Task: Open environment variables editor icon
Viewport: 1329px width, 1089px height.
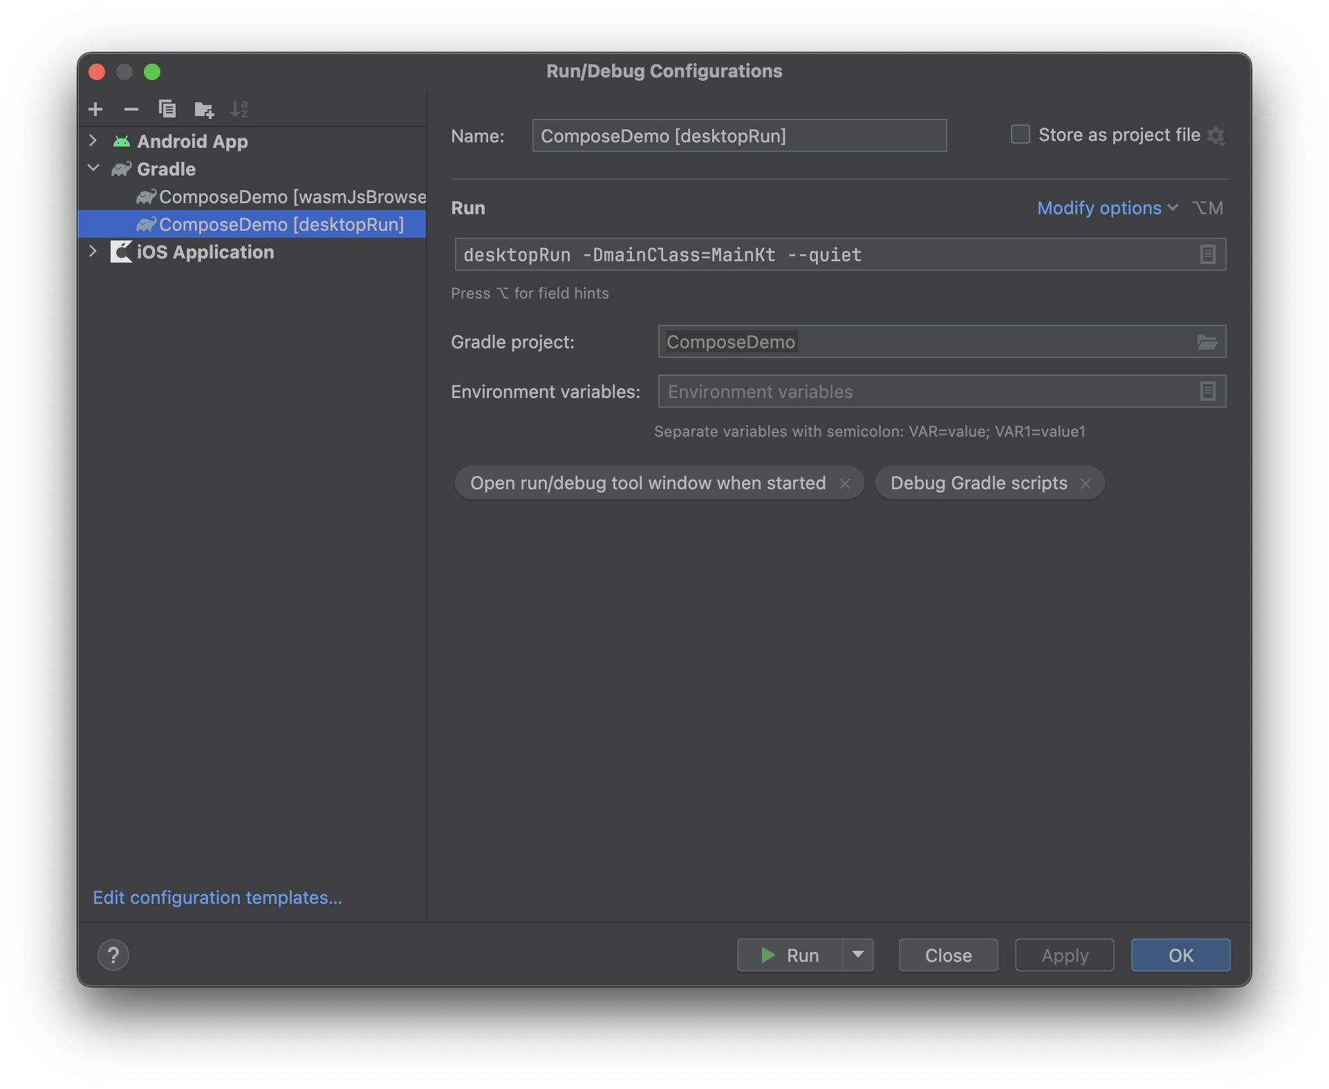Action: tap(1207, 392)
